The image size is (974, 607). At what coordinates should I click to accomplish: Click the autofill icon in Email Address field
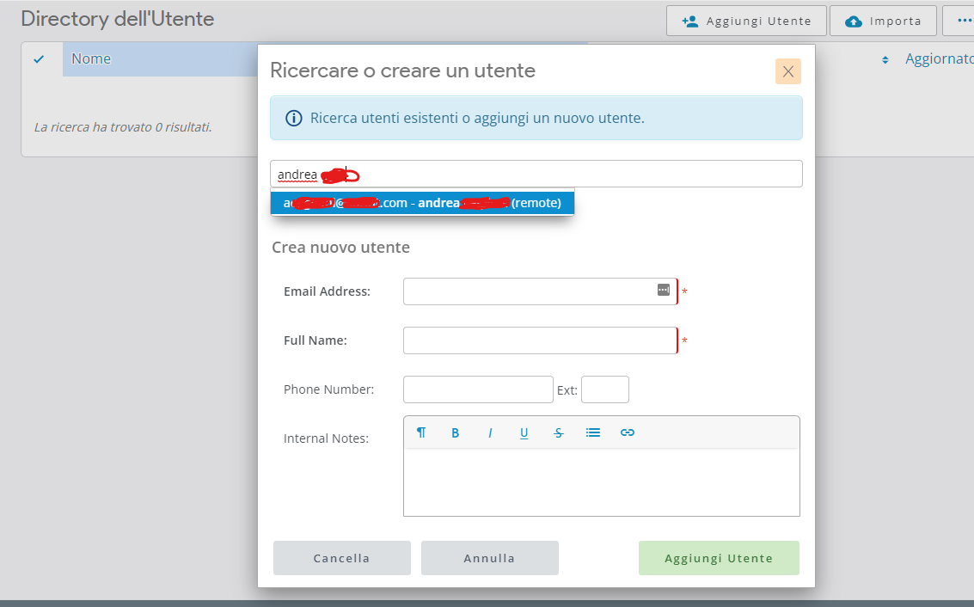tap(663, 290)
